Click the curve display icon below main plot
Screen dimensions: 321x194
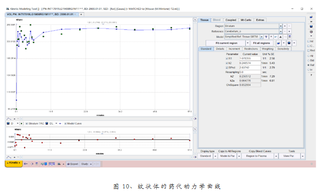tap(9, 119)
